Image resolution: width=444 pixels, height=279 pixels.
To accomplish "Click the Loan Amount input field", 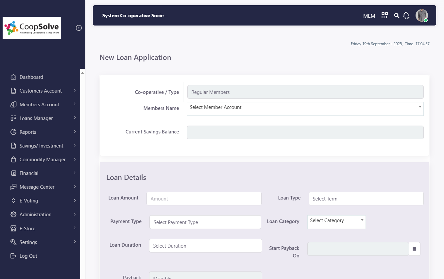I will pyautogui.click(x=204, y=199).
